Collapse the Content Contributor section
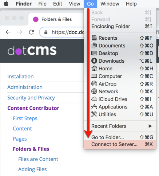 (x=33, y=108)
